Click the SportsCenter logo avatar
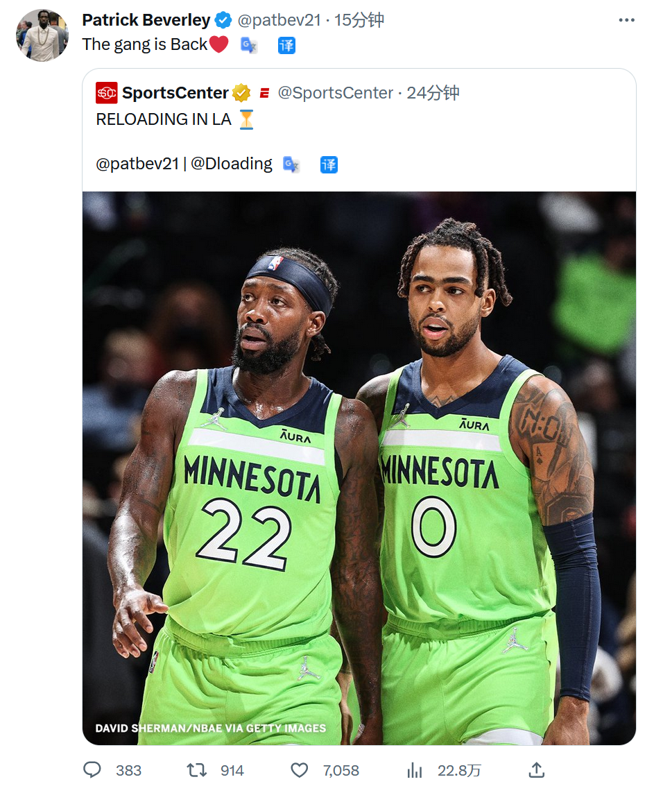The image size is (654, 793). pyautogui.click(x=107, y=93)
